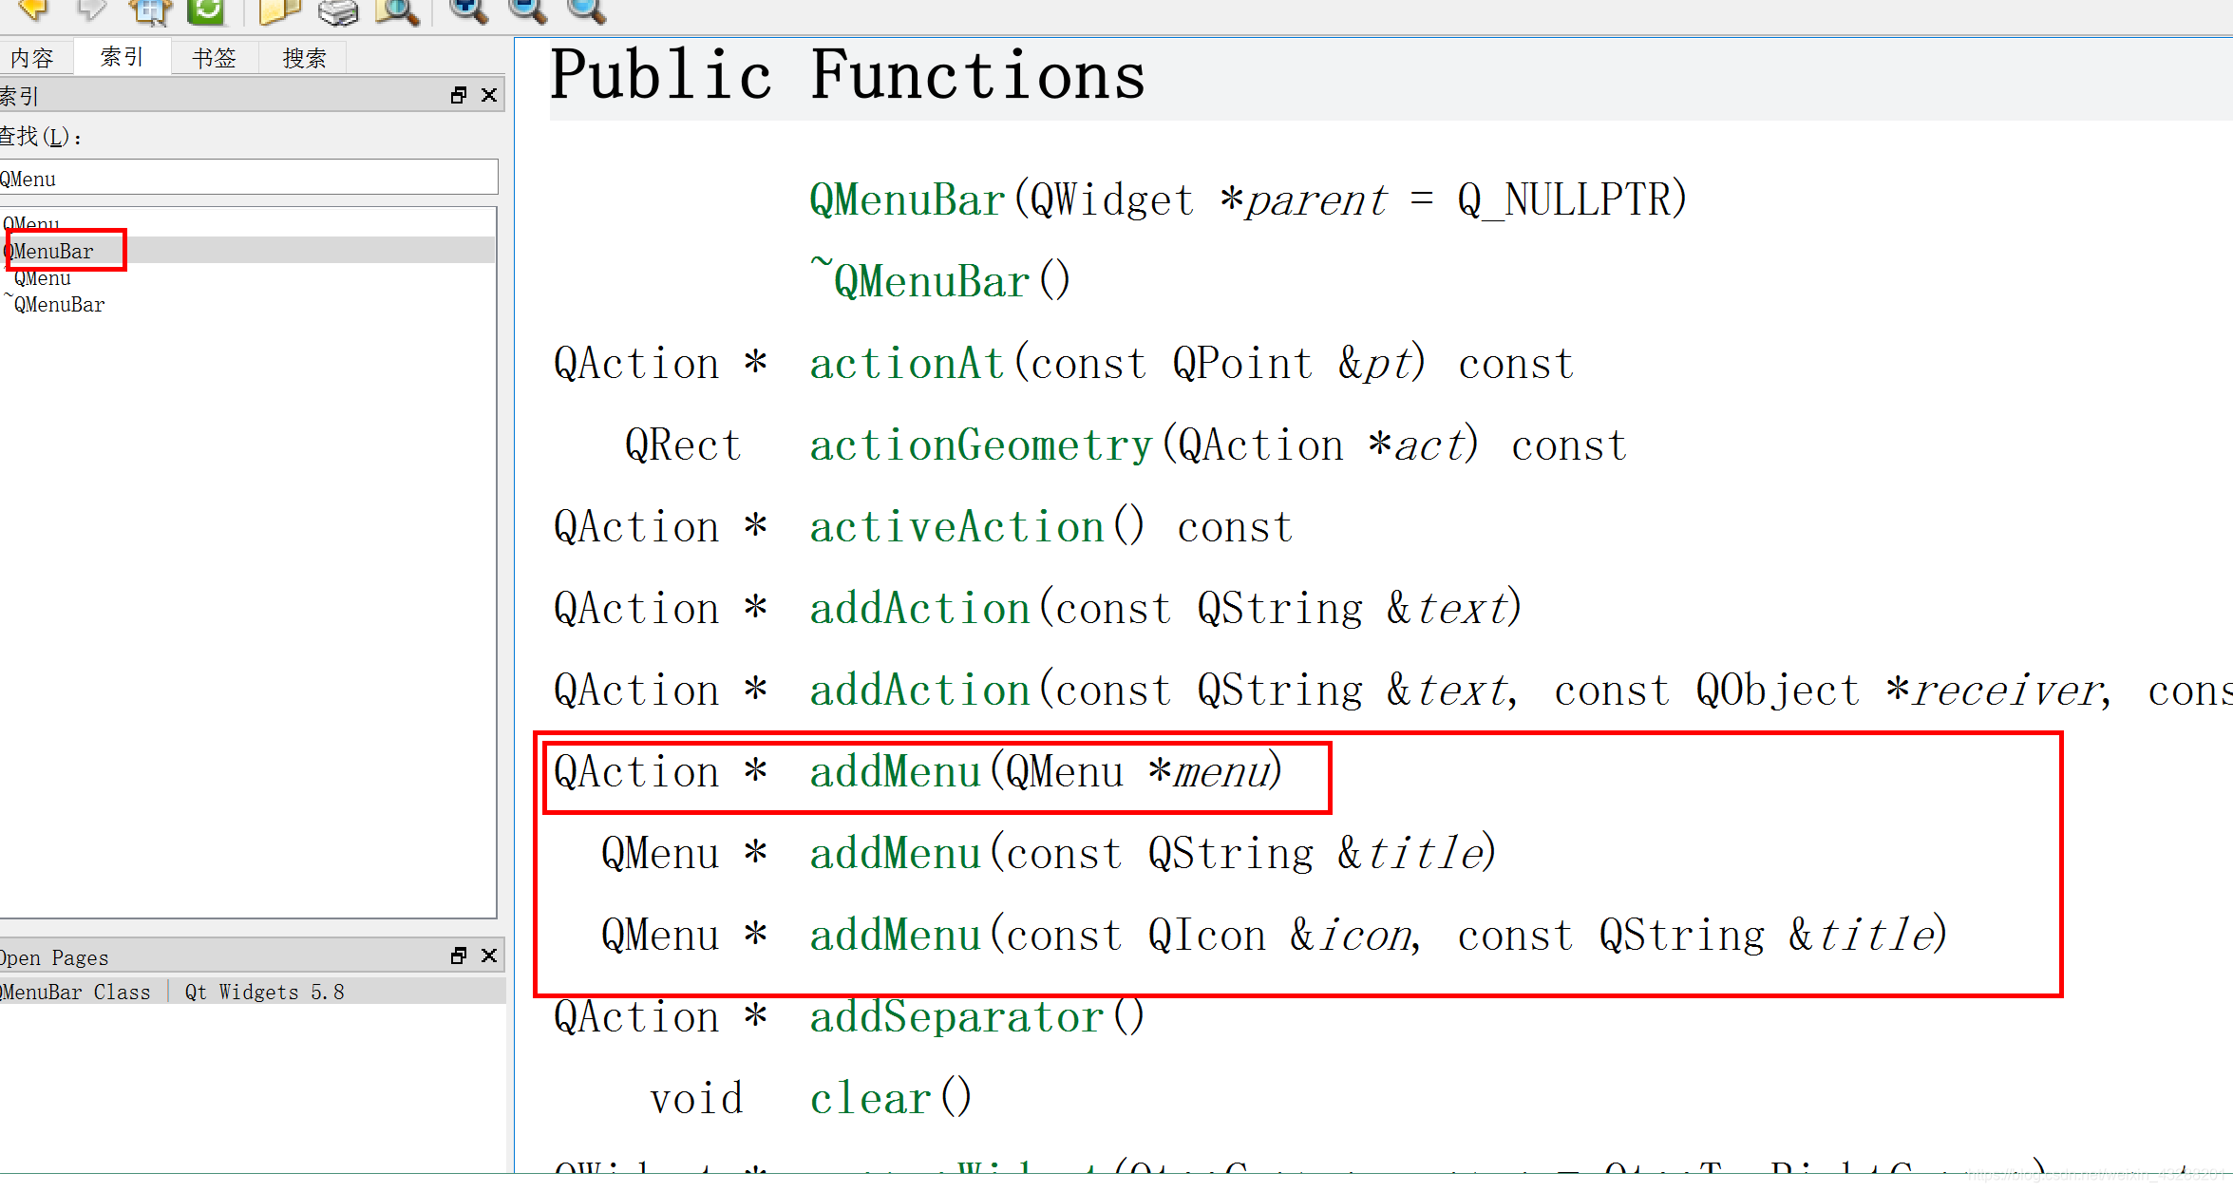Switch to the 内容 contents tab
2233x1192 pixels.
click(32, 58)
